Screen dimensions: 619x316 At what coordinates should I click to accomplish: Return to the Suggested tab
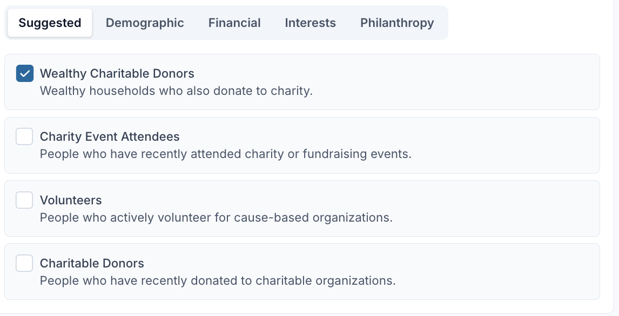point(50,23)
